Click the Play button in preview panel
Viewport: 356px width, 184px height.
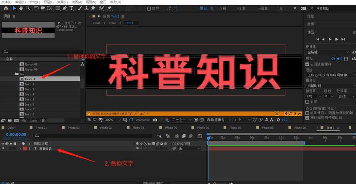click(x=330, y=39)
